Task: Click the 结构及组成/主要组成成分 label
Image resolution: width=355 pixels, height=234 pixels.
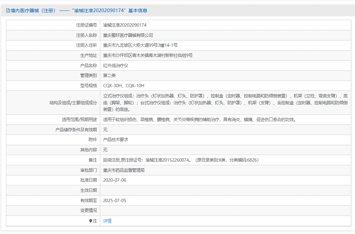Action: click(73, 103)
